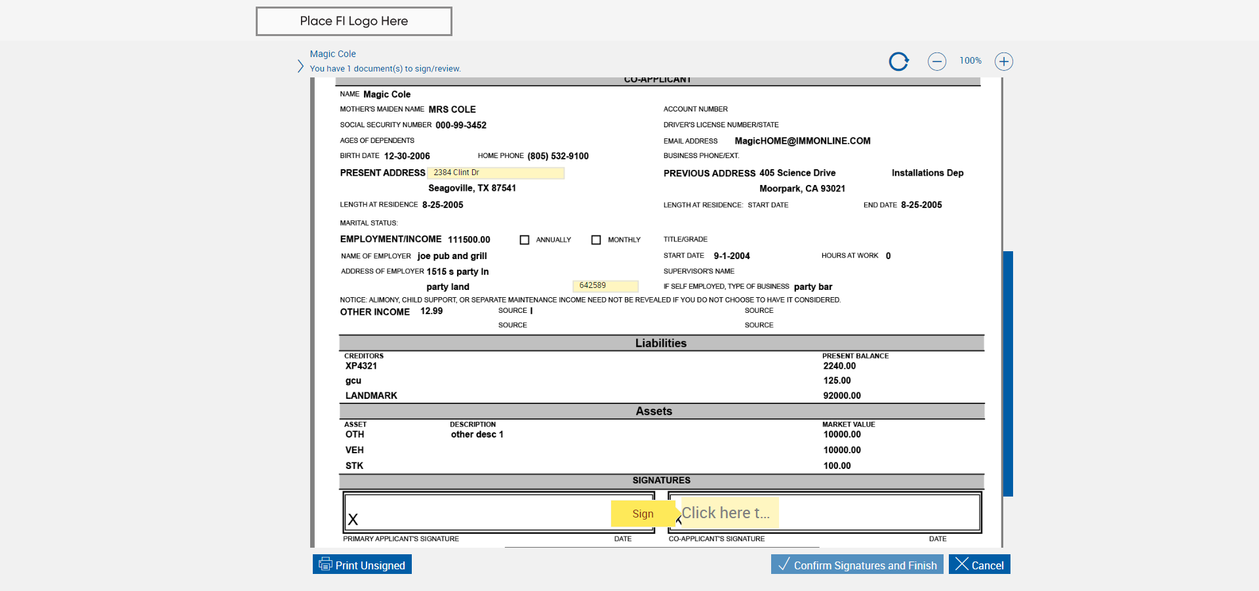Click the printer icon on Print Unsigned
Screen dimensions: 1259x591
pyautogui.click(x=325, y=565)
